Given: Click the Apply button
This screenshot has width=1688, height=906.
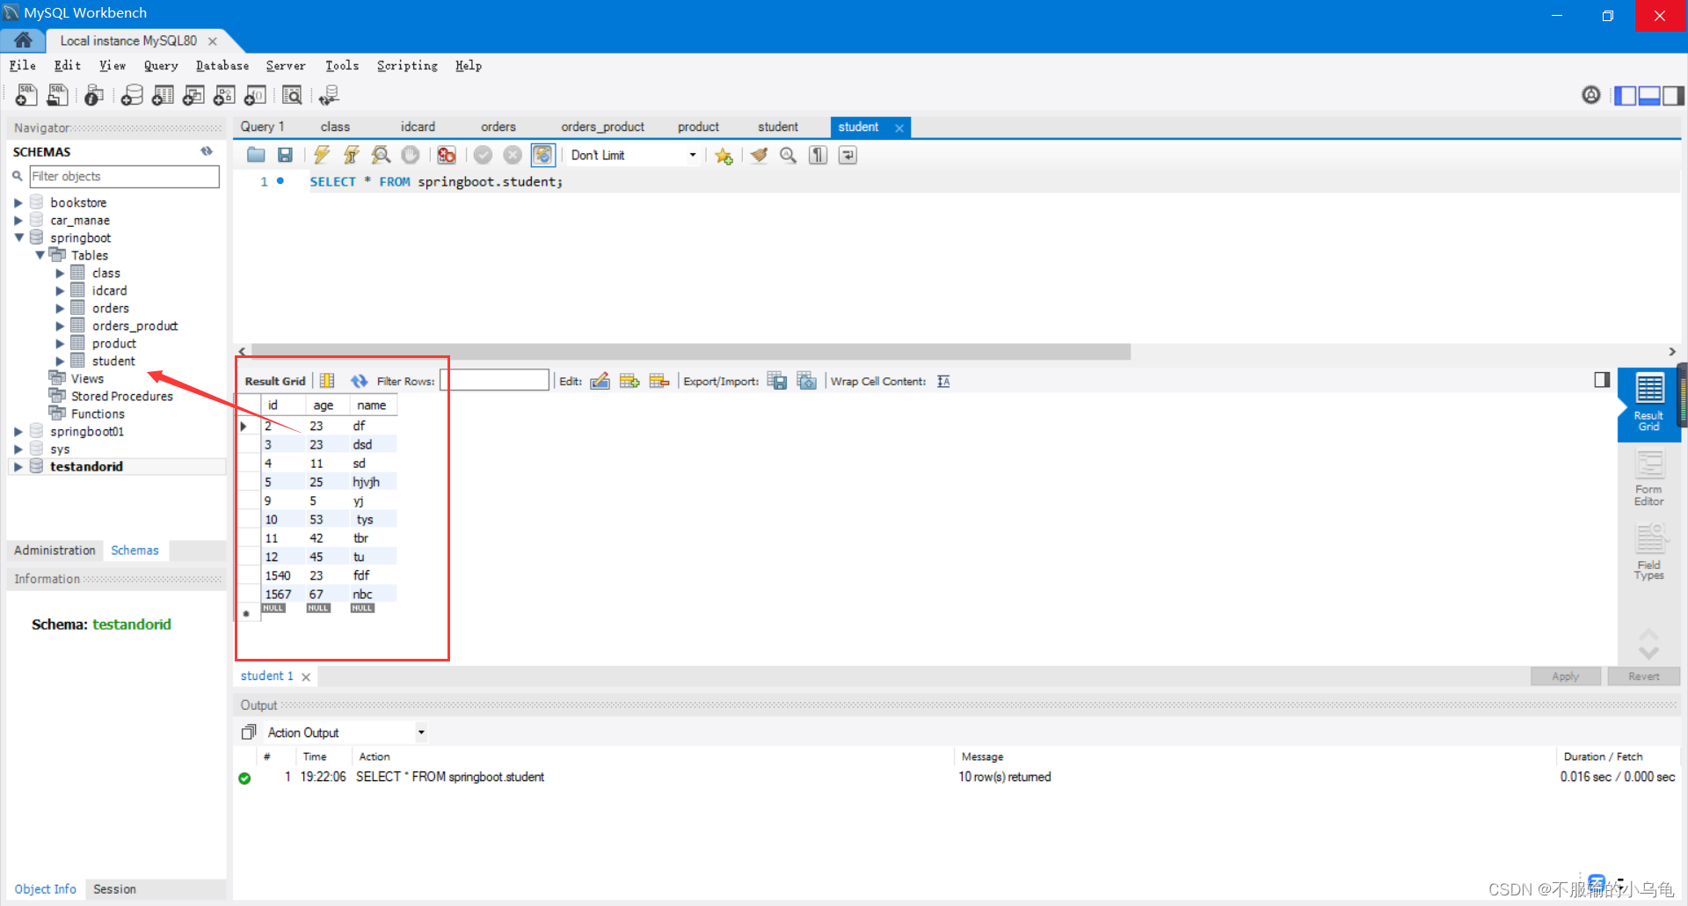Looking at the screenshot, I should click(1565, 676).
